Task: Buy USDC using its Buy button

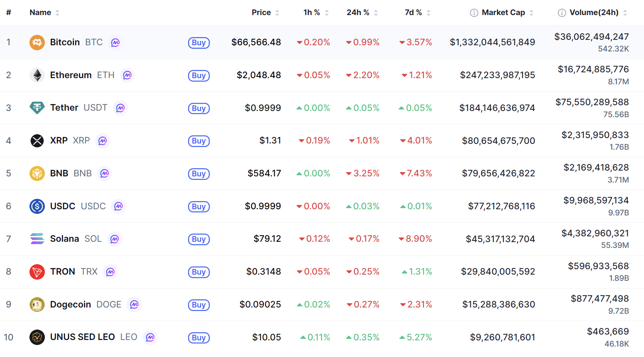Action: point(199,207)
